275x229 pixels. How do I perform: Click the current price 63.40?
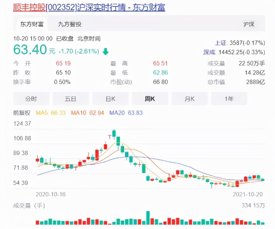(x=30, y=50)
